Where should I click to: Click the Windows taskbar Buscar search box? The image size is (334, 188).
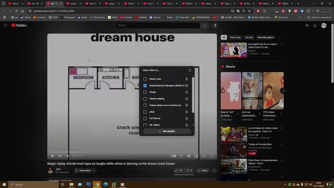click(33, 184)
